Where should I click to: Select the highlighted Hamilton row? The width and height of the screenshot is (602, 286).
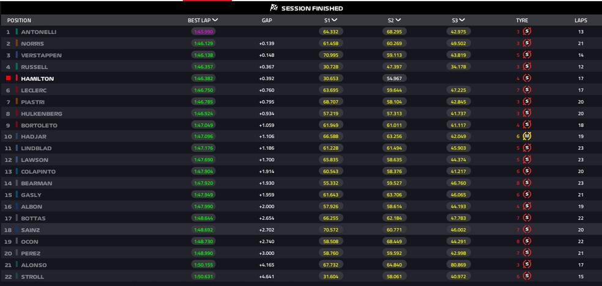coord(301,78)
